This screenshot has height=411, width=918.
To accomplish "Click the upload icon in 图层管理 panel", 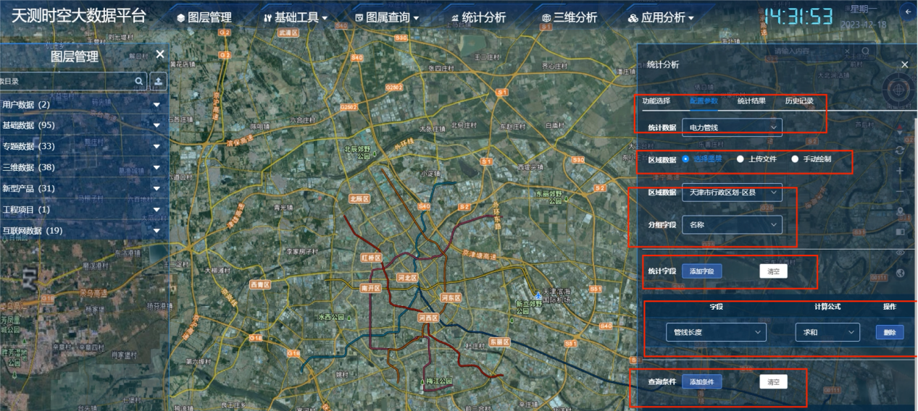I will [159, 82].
